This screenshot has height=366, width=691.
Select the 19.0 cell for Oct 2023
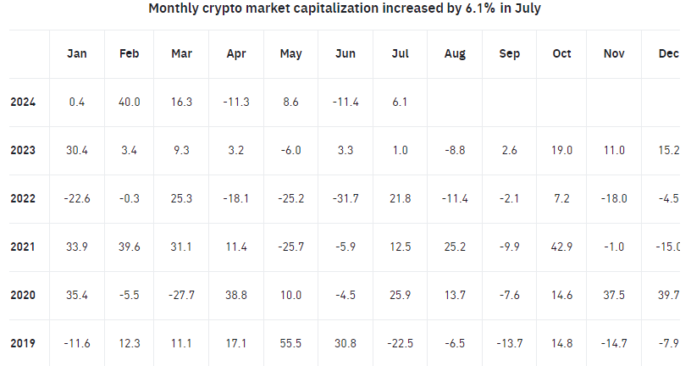pos(562,150)
